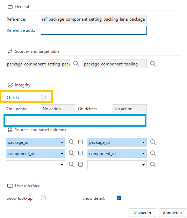Tick the Show look-up checkbox
The width and height of the screenshot is (187, 218).
pos(43,198)
